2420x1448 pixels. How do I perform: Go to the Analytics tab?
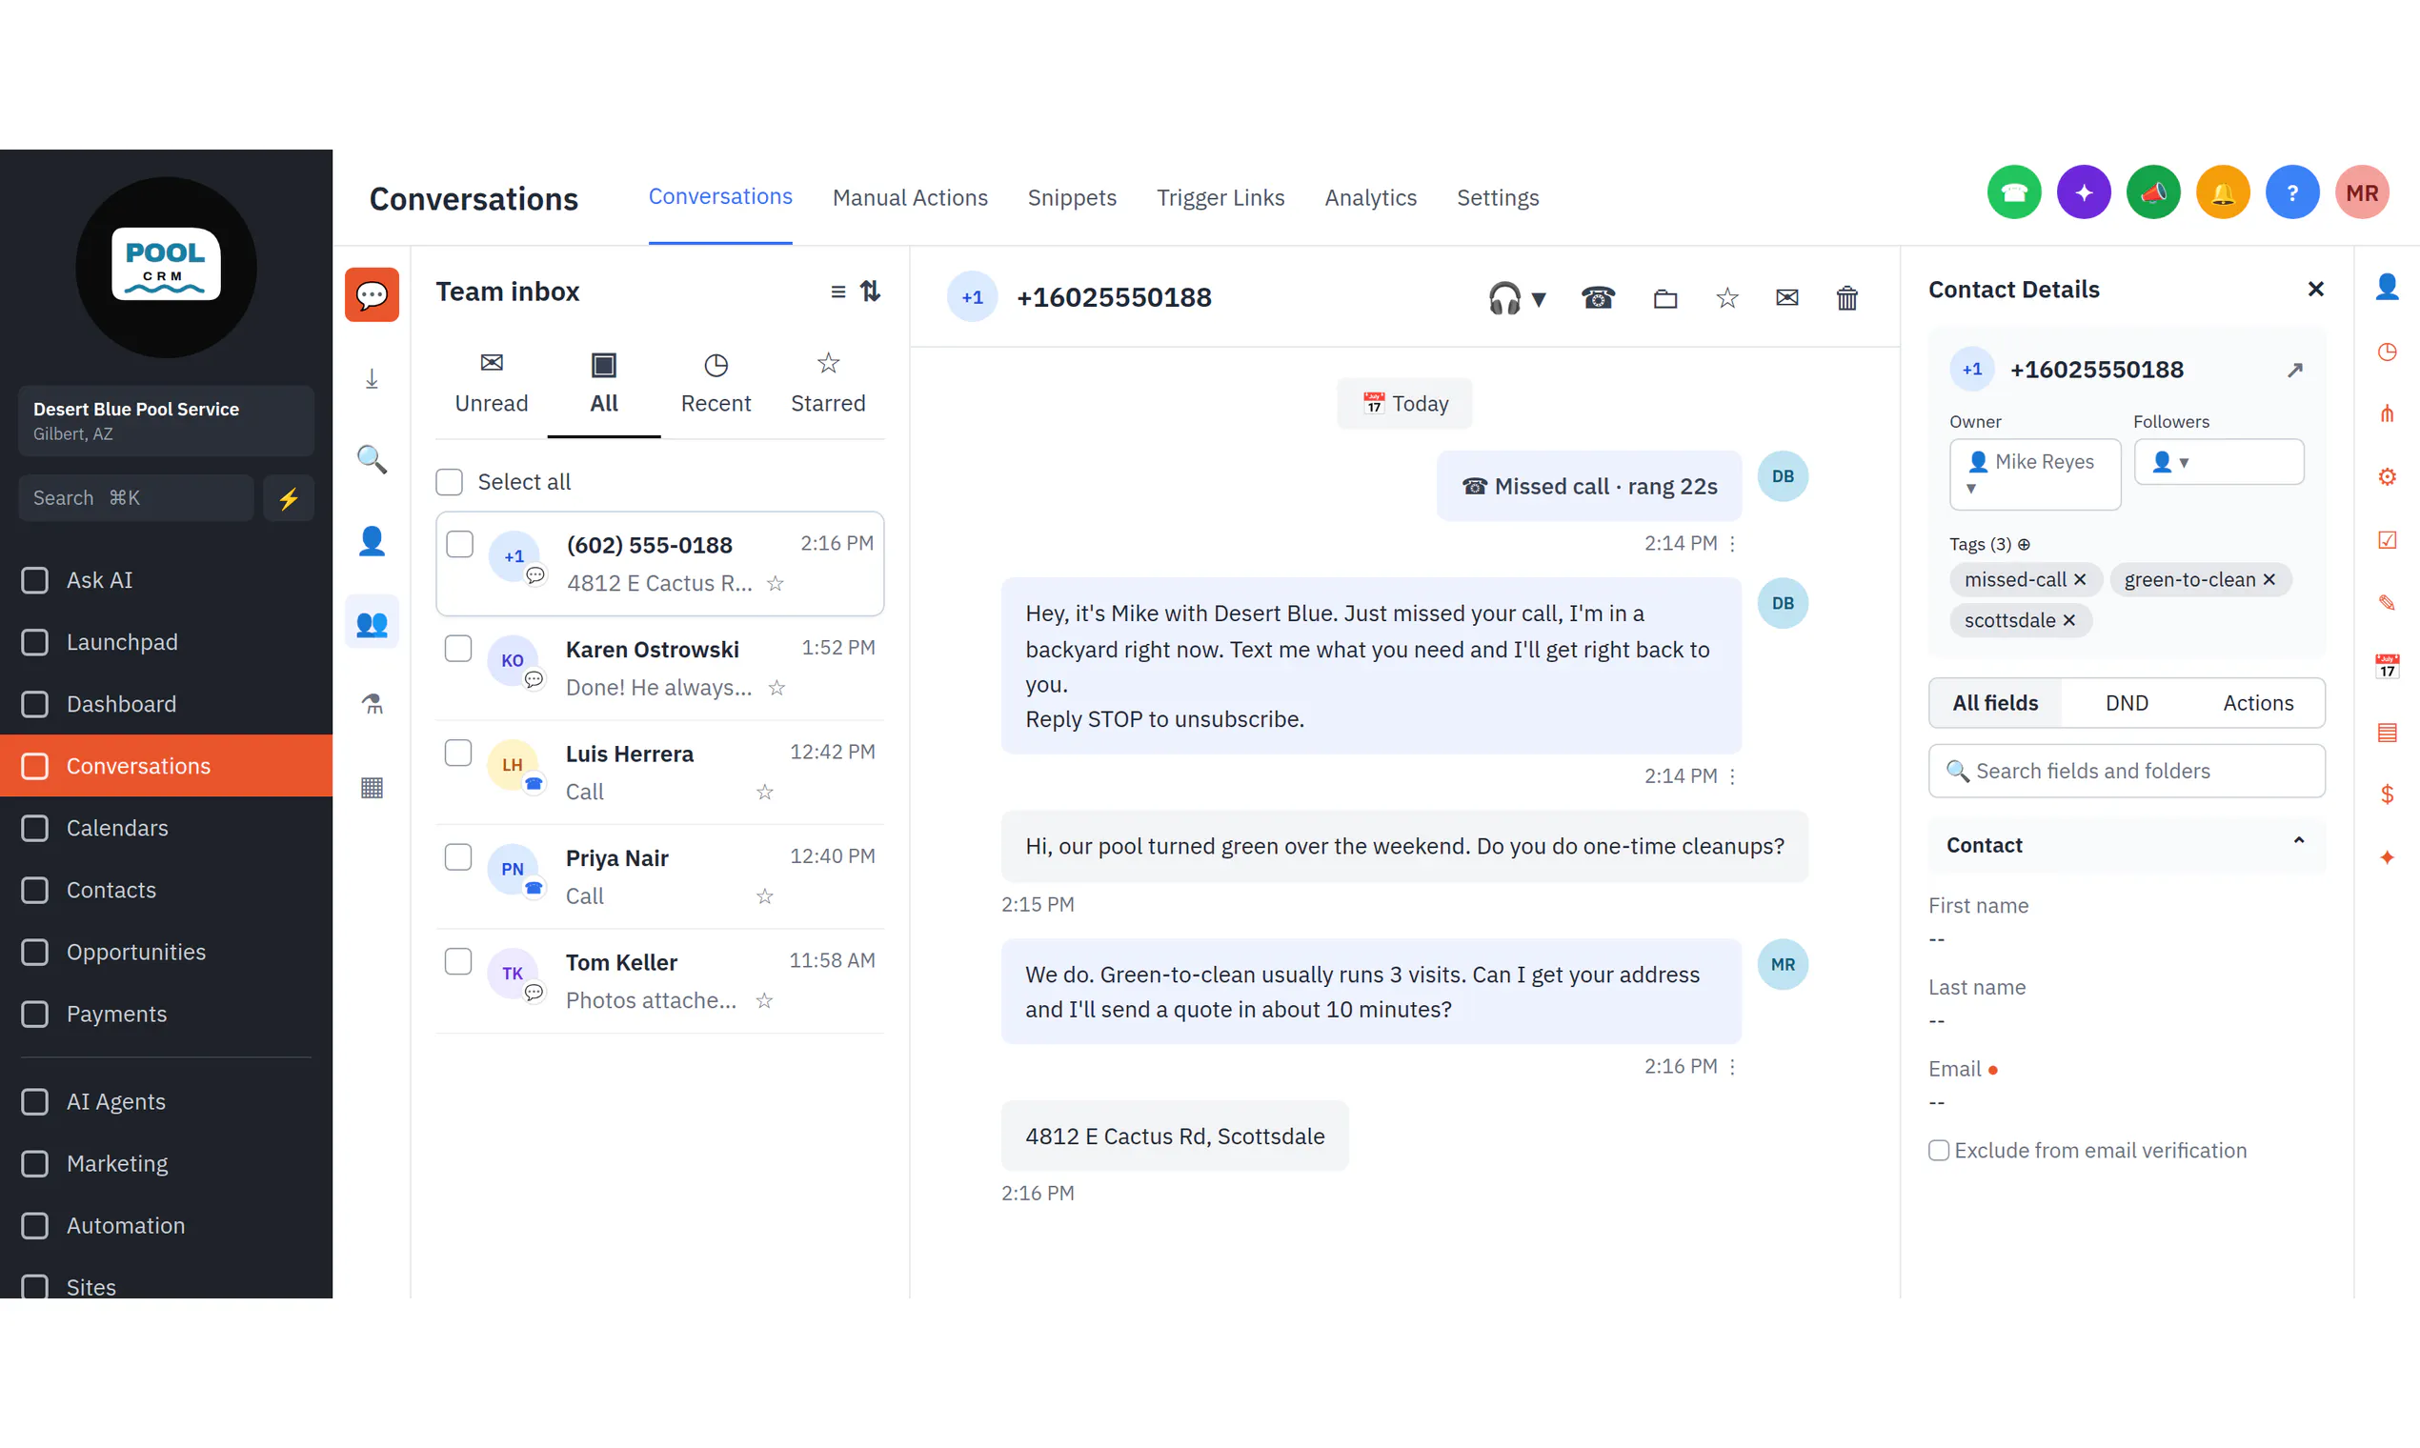(1370, 198)
